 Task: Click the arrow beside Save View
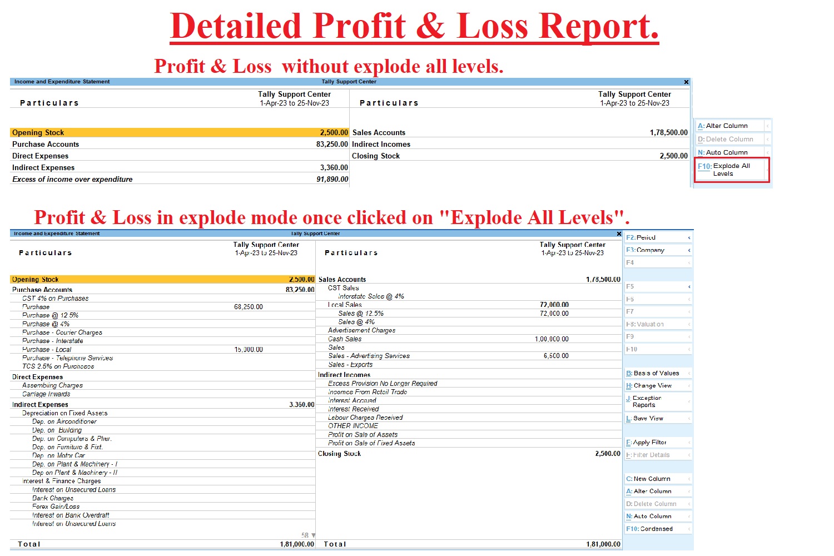(689, 419)
